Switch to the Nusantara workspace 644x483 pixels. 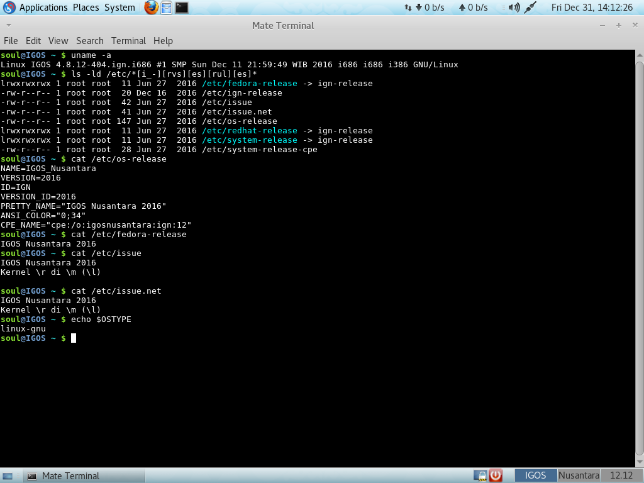click(x=579, y=475)
